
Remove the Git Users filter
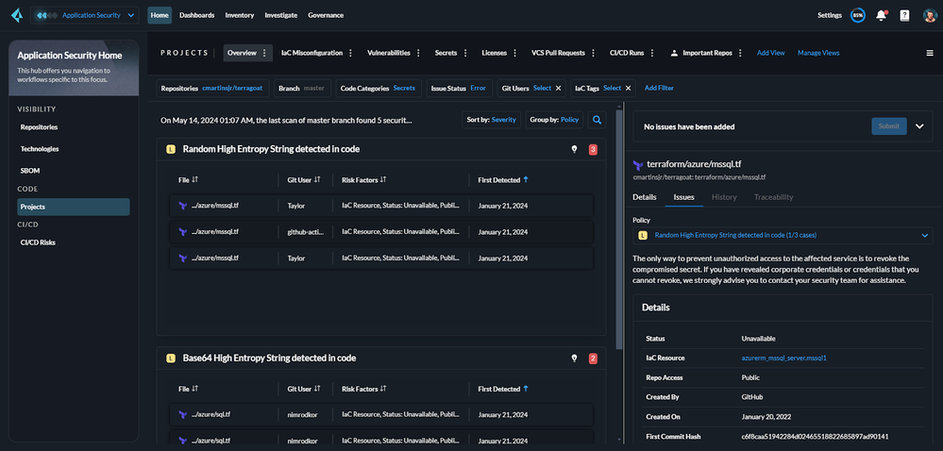558,88
